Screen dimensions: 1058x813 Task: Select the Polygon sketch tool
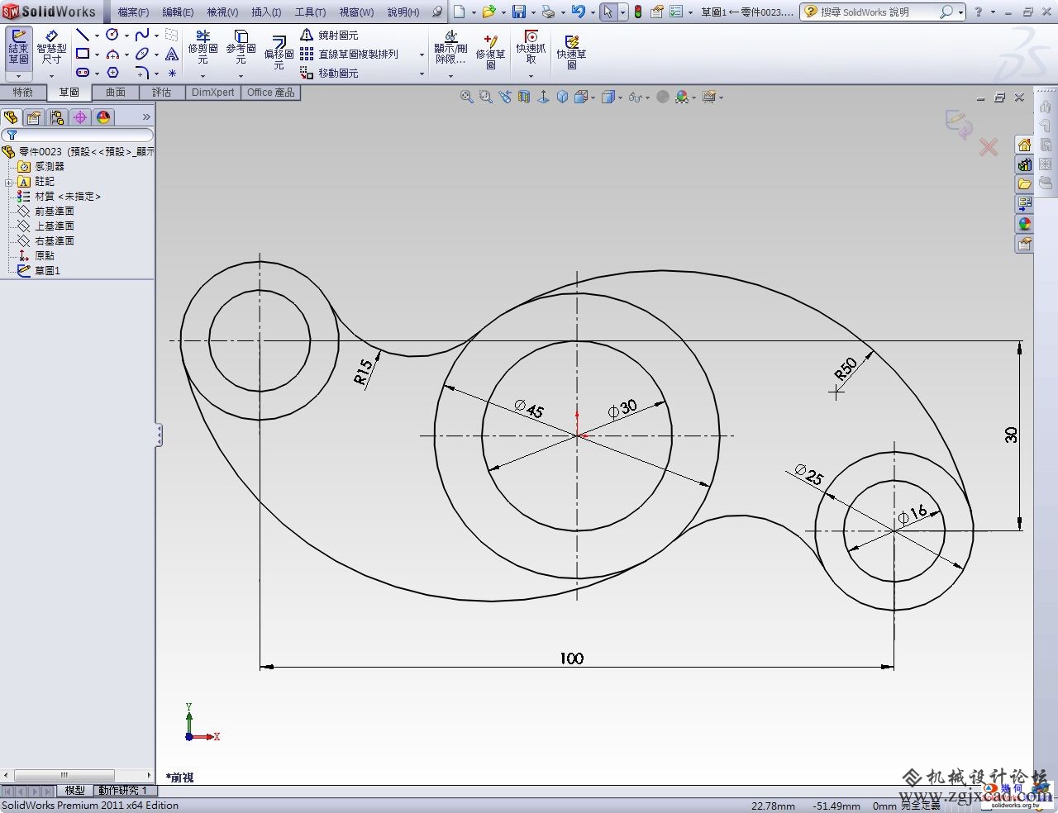pos(112,73)
